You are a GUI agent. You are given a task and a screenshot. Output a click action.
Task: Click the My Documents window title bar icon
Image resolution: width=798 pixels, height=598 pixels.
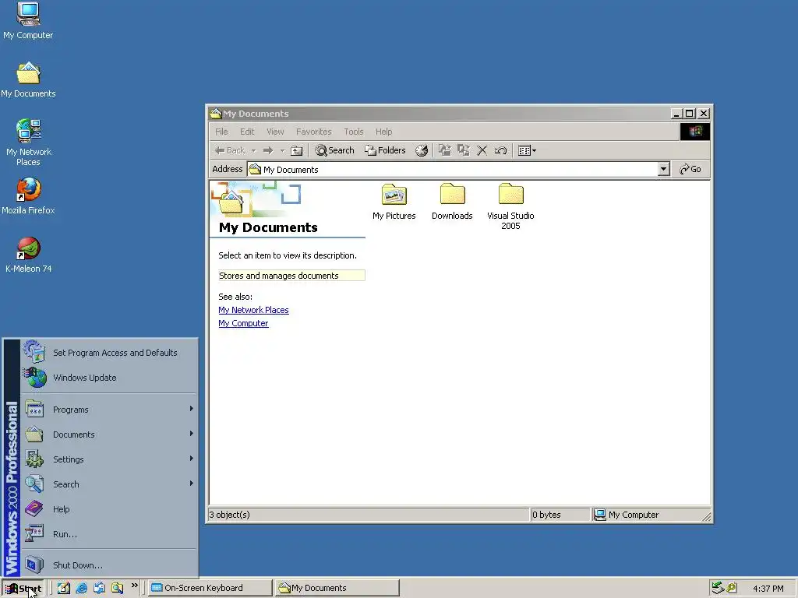216,114
